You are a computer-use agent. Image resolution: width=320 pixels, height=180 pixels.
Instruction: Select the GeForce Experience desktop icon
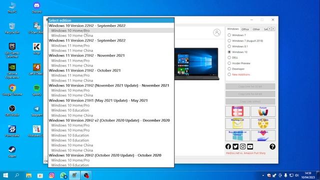(x=12, y=71)
